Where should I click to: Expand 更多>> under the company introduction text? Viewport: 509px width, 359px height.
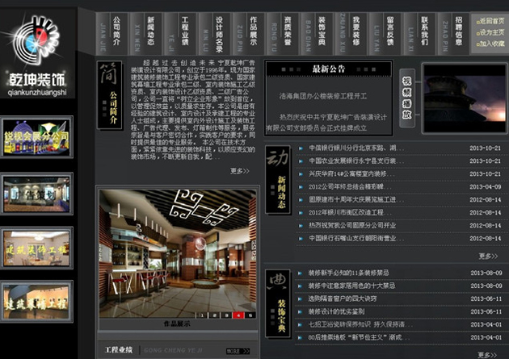[240, 171]
